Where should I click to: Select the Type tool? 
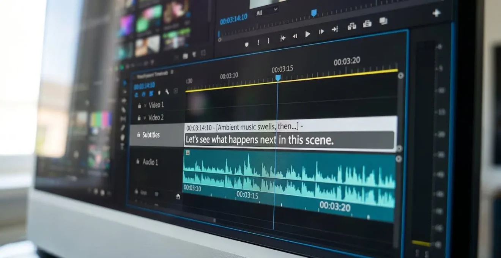point(122,146)
